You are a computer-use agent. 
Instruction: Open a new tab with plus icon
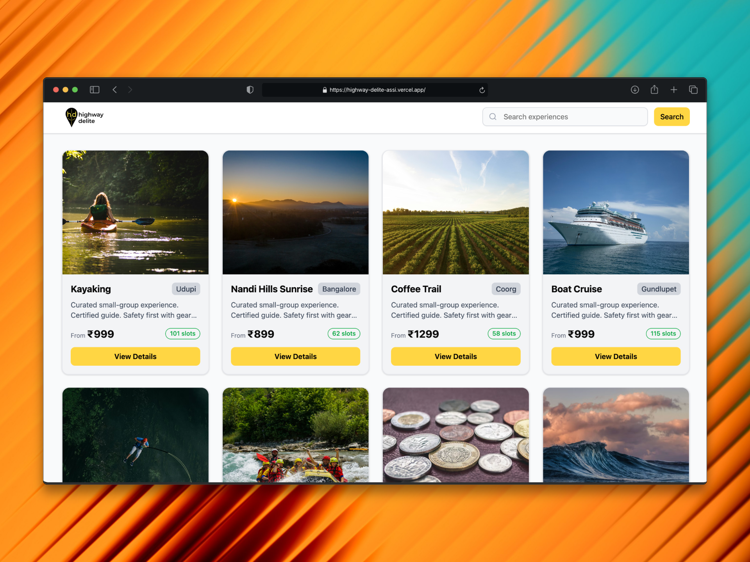click(674, 90)
